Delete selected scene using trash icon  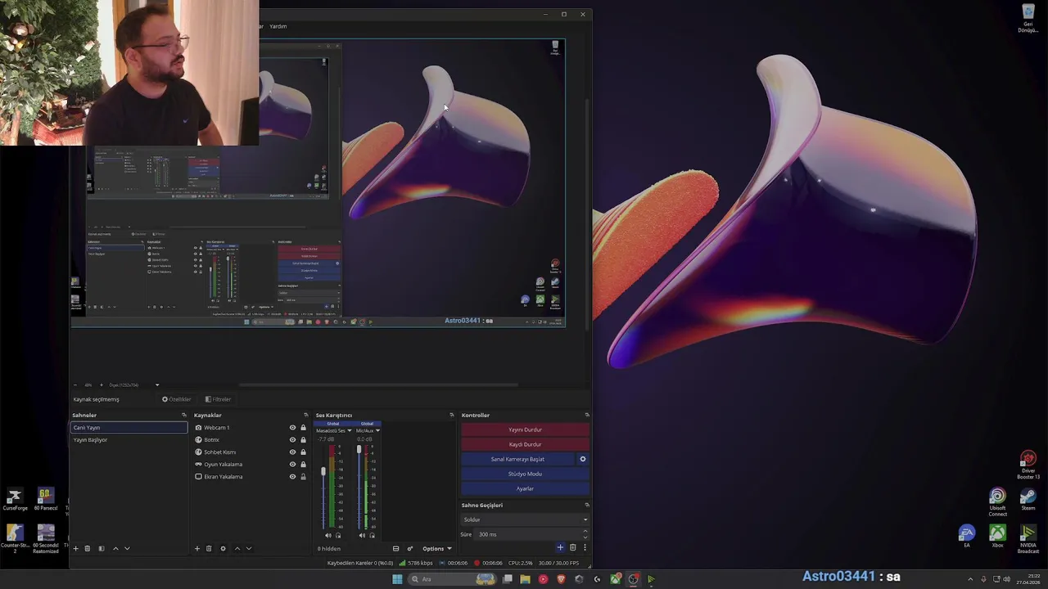88,548
